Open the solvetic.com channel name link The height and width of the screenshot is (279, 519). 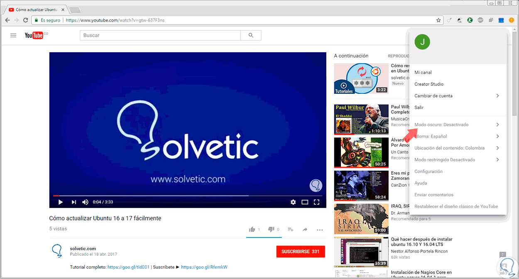(x=83, y=248)
